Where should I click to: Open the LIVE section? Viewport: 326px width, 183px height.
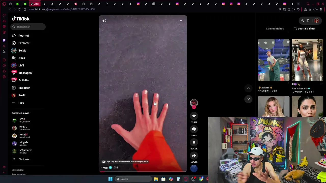[x=18, y=65]
